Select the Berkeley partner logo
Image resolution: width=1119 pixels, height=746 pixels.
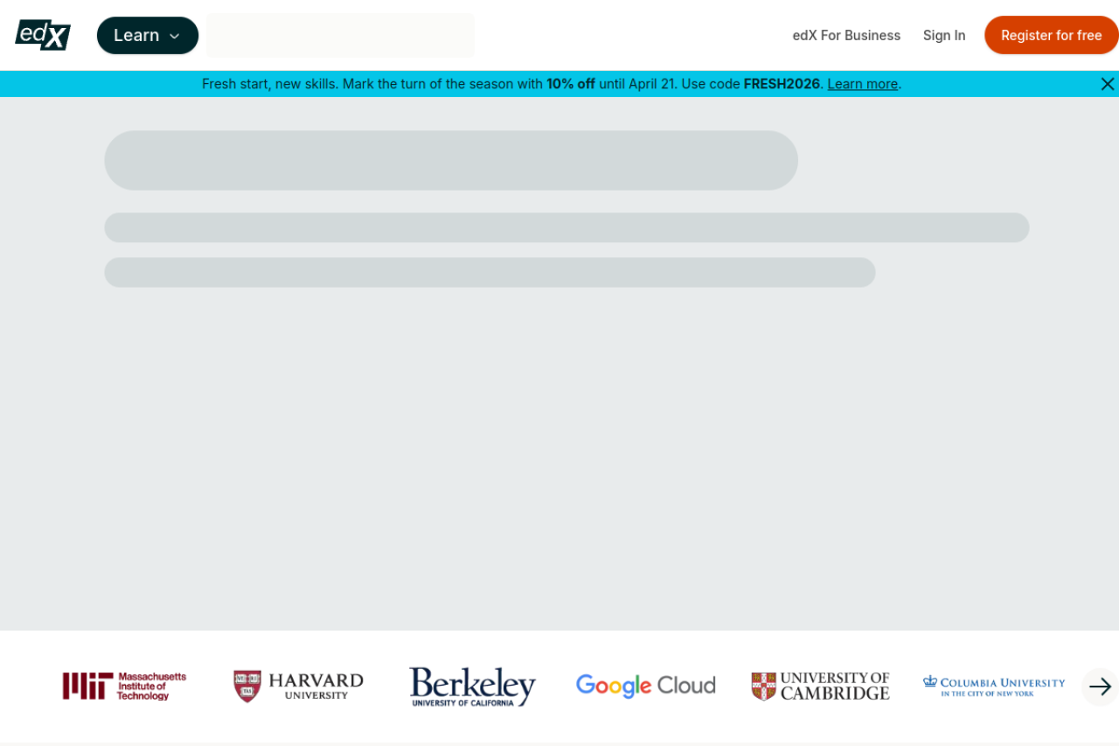pos(472,686)
